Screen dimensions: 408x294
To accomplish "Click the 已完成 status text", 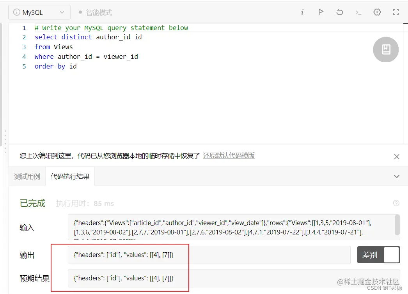I will pyautogui.click(x=32, y=203).
